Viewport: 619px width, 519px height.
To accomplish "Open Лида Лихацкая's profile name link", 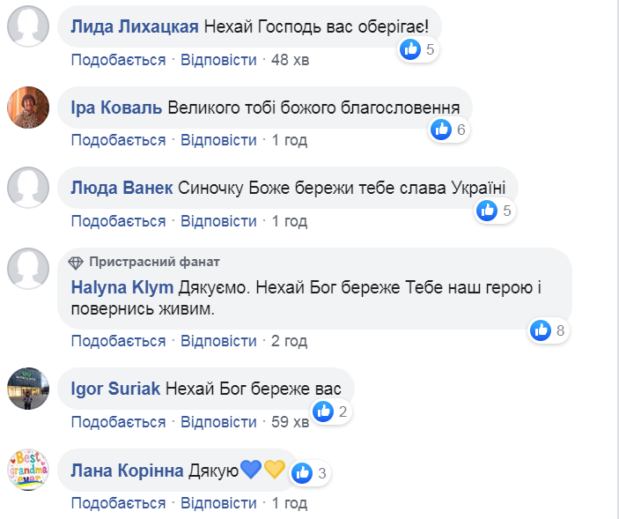I will point(134,27).
